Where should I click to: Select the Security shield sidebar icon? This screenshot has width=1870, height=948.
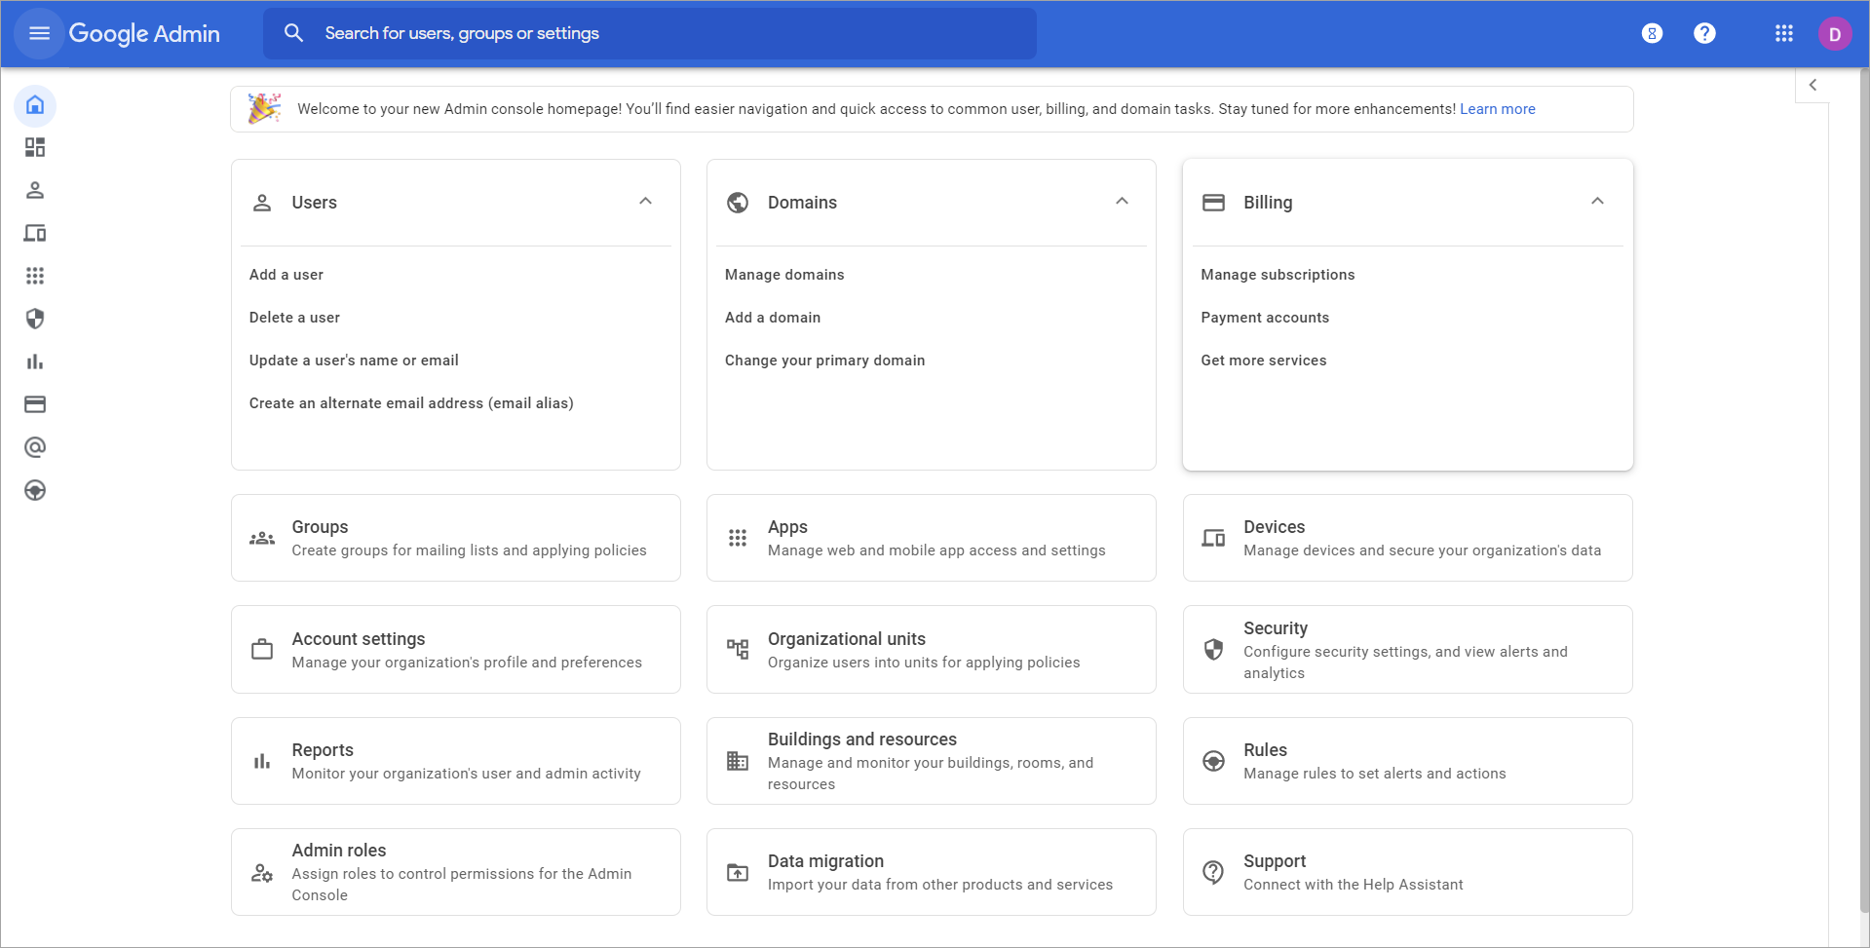pos(35,319)
